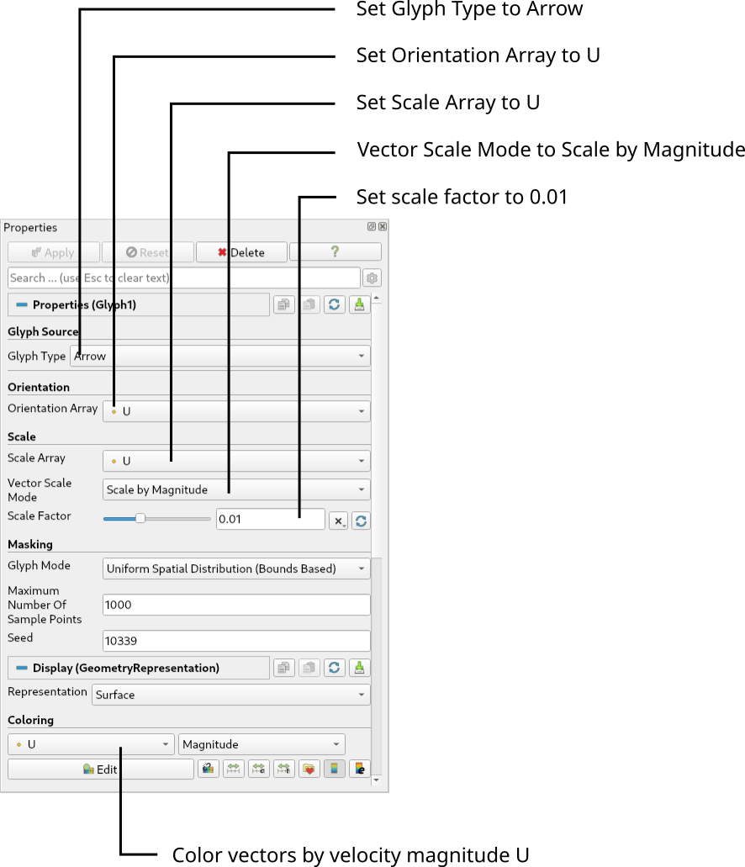The width and height of the screenshot is (745, 867).
Task: Click the Scale Factor slider handle
Action: 140,518
